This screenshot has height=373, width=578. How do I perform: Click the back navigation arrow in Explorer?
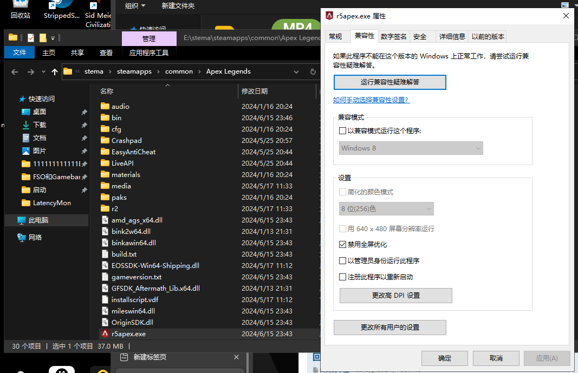tap(14, 71)
